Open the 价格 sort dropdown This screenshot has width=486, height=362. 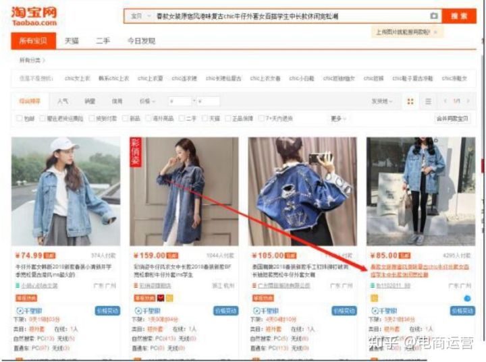point(147,101)
